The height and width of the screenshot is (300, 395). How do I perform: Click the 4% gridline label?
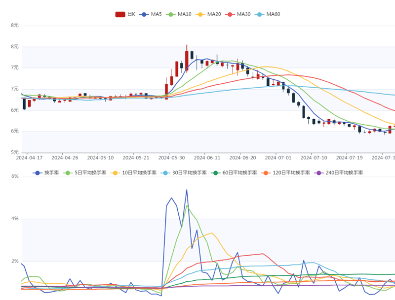(15, 219)
